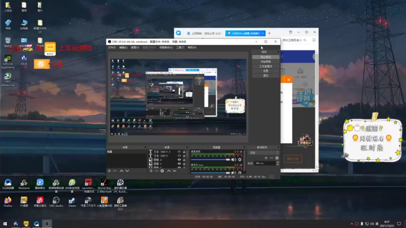Screen dimensions: 406x228
Task: Open microphone/Aux settings gear in mixer
Action: click(240, 172)
